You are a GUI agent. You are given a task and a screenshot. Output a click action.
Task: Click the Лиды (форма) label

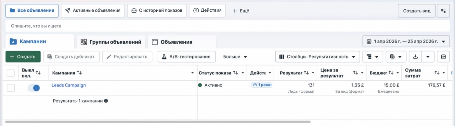[x=301, y=92]
